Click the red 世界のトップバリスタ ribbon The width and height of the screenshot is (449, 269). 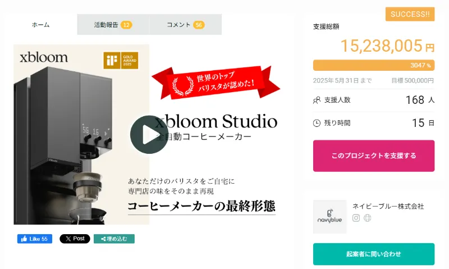click(216, 83)
